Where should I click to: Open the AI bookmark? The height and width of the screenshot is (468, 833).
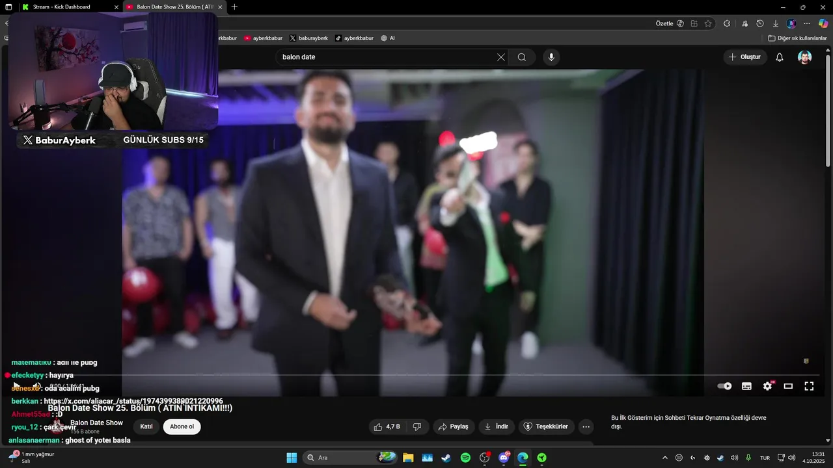(388, 38)
